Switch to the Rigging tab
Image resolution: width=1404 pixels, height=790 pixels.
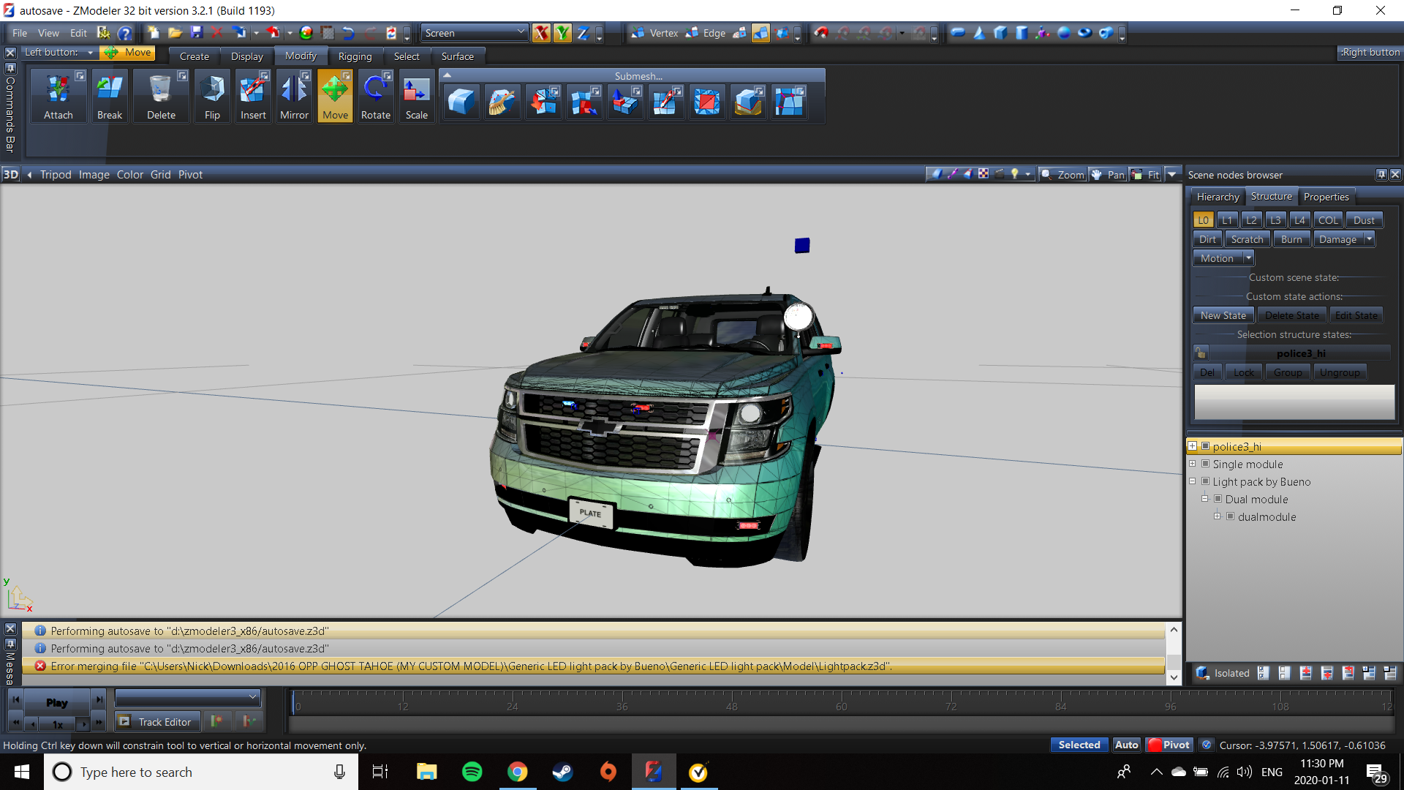tap(355, 56)
